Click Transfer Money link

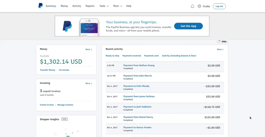(x=47, y=70)
